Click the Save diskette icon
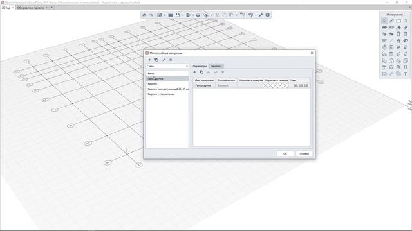Screen dimensions: 412x231 [178, 15]
